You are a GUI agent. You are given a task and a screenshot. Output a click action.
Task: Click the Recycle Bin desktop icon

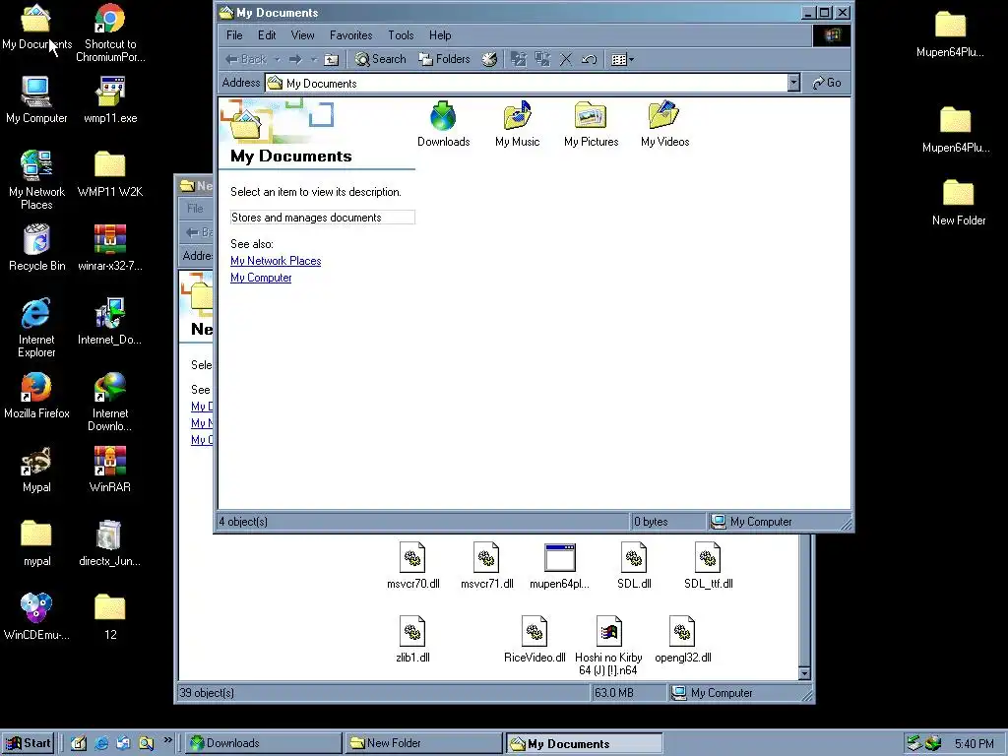[x=36, y=247]
